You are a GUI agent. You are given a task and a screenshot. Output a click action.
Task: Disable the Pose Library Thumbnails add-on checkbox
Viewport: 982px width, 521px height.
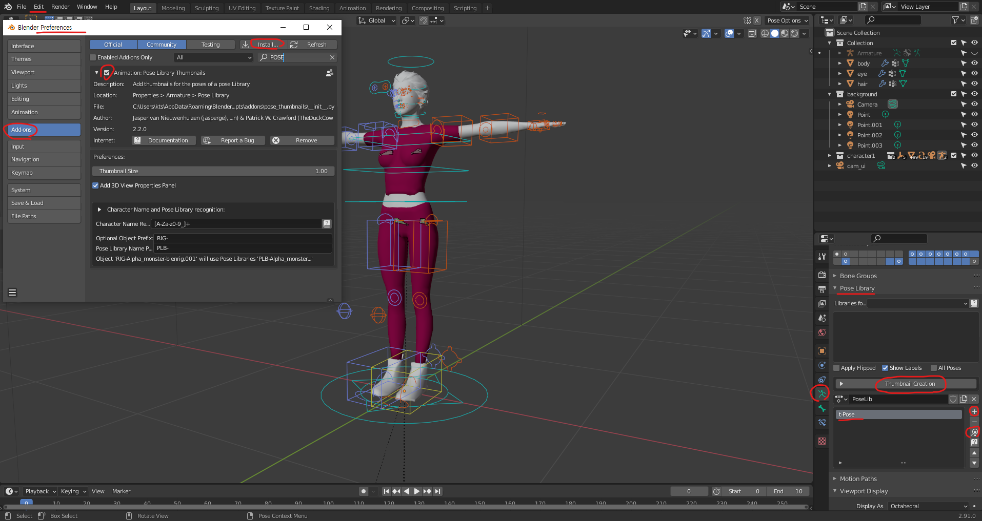(107, 73)
